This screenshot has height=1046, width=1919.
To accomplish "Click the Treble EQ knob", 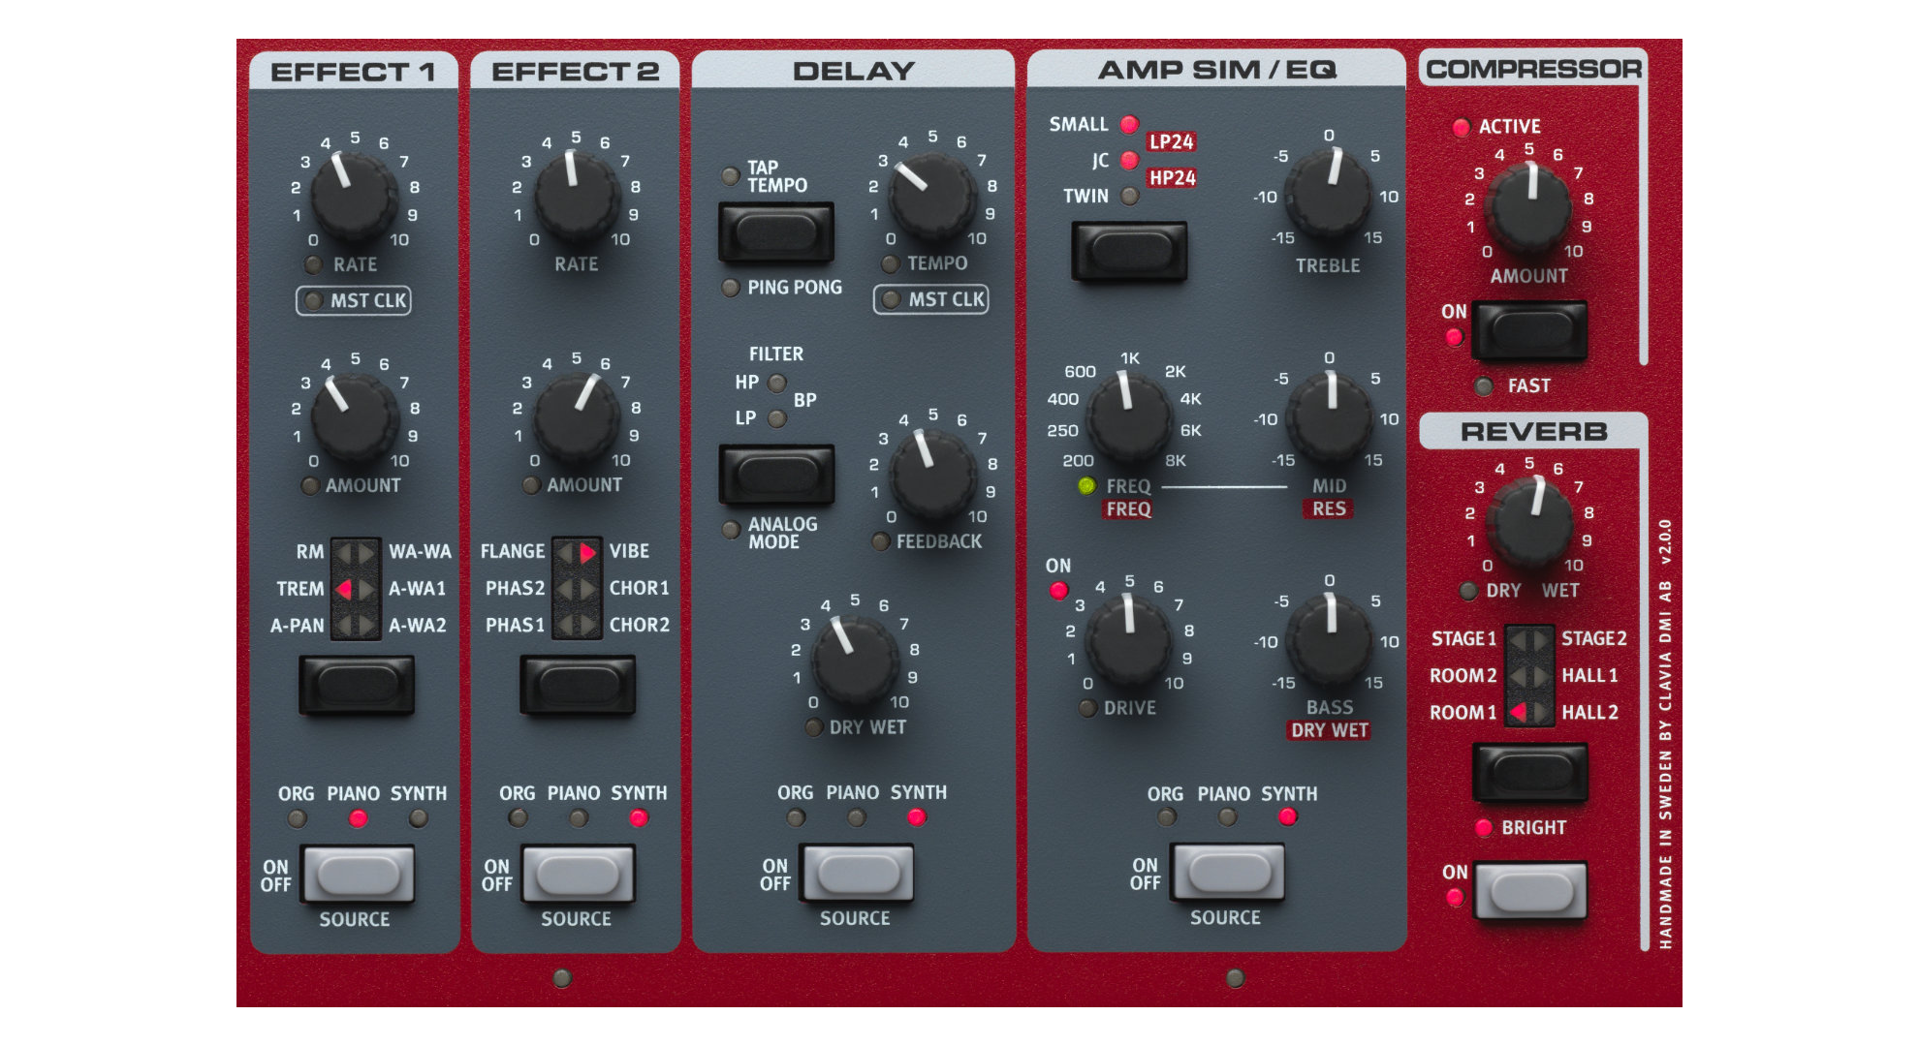I will click(x=1328, y=197).
